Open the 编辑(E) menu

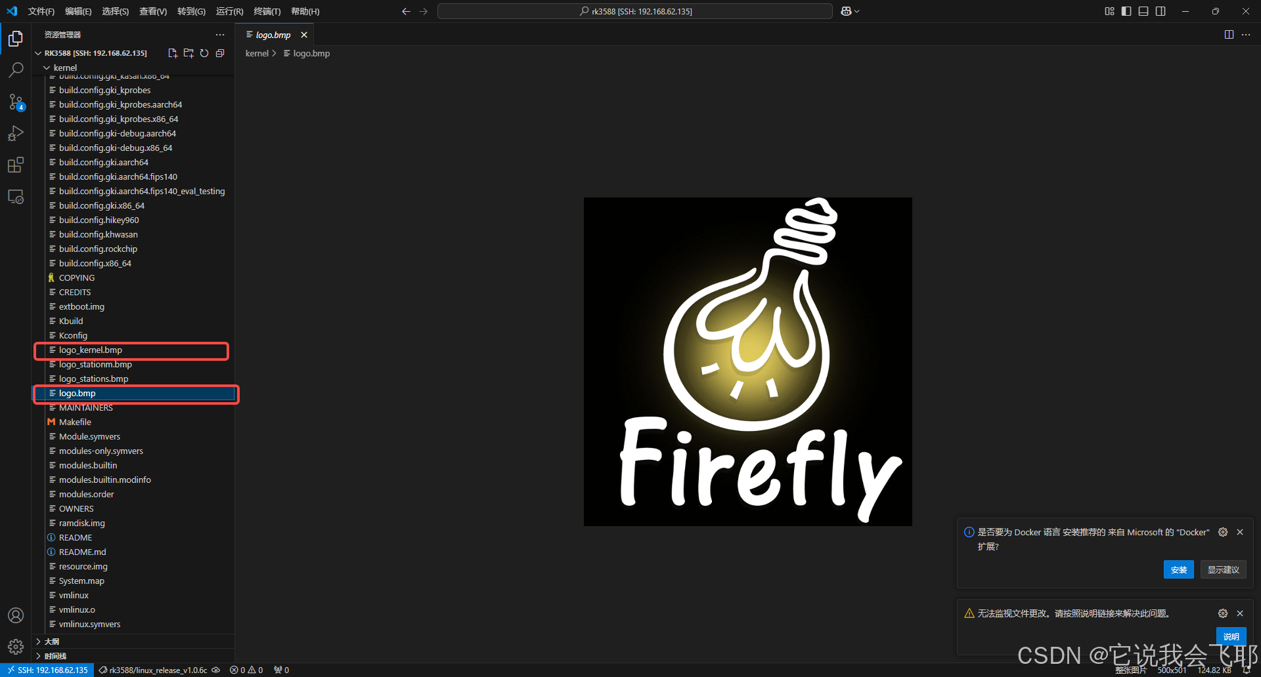(x=78, y=11)
